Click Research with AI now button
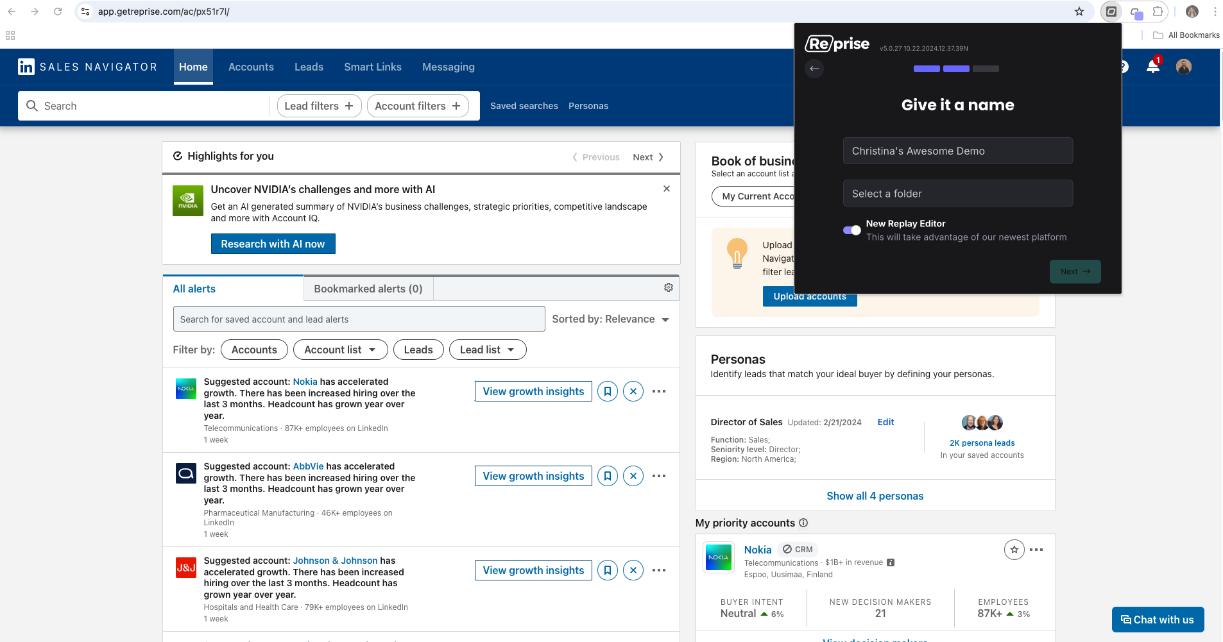Screen dimensions: 1223x642 [273, 244]
